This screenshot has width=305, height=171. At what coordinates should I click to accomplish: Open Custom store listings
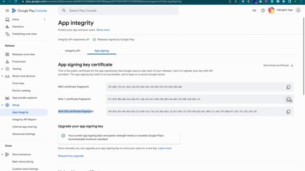[25, 169]
